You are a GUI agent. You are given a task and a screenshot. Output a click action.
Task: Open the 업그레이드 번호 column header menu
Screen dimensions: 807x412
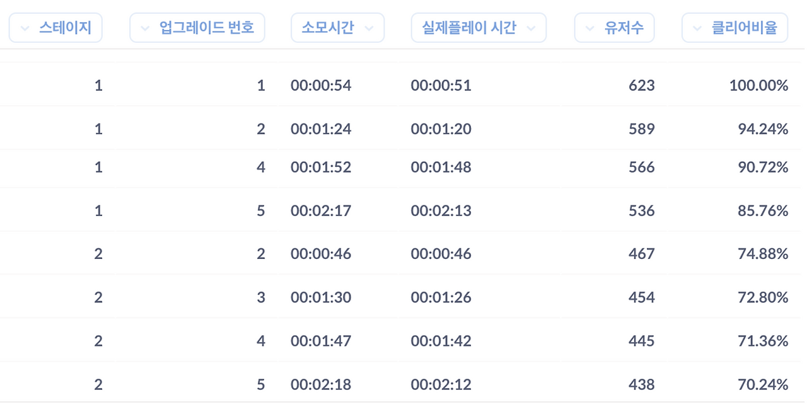(x=197, y=28)
